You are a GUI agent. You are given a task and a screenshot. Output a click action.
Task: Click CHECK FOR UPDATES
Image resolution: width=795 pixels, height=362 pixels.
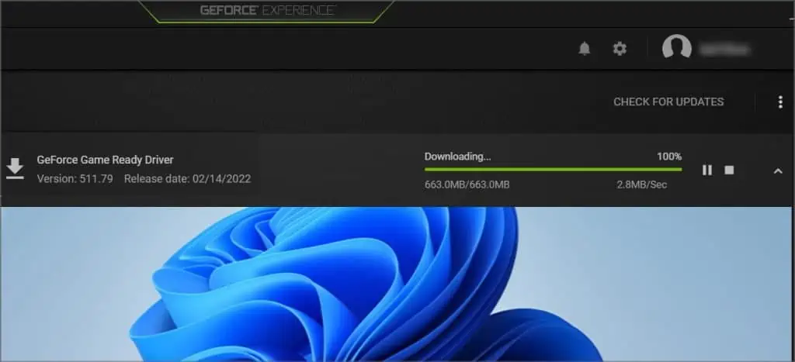pos(668,102)
